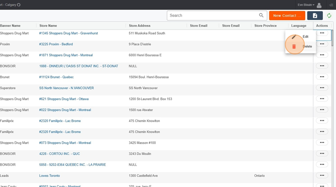Screen dimensions: 336x187
Task: Open actions for Lowes Toronto row
Action: click(x=322, y=175)
